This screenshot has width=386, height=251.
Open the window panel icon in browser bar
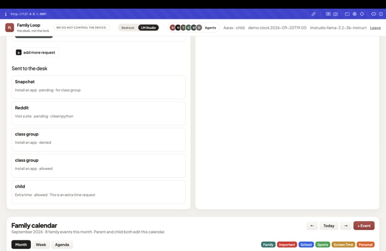tap(347, 14)
